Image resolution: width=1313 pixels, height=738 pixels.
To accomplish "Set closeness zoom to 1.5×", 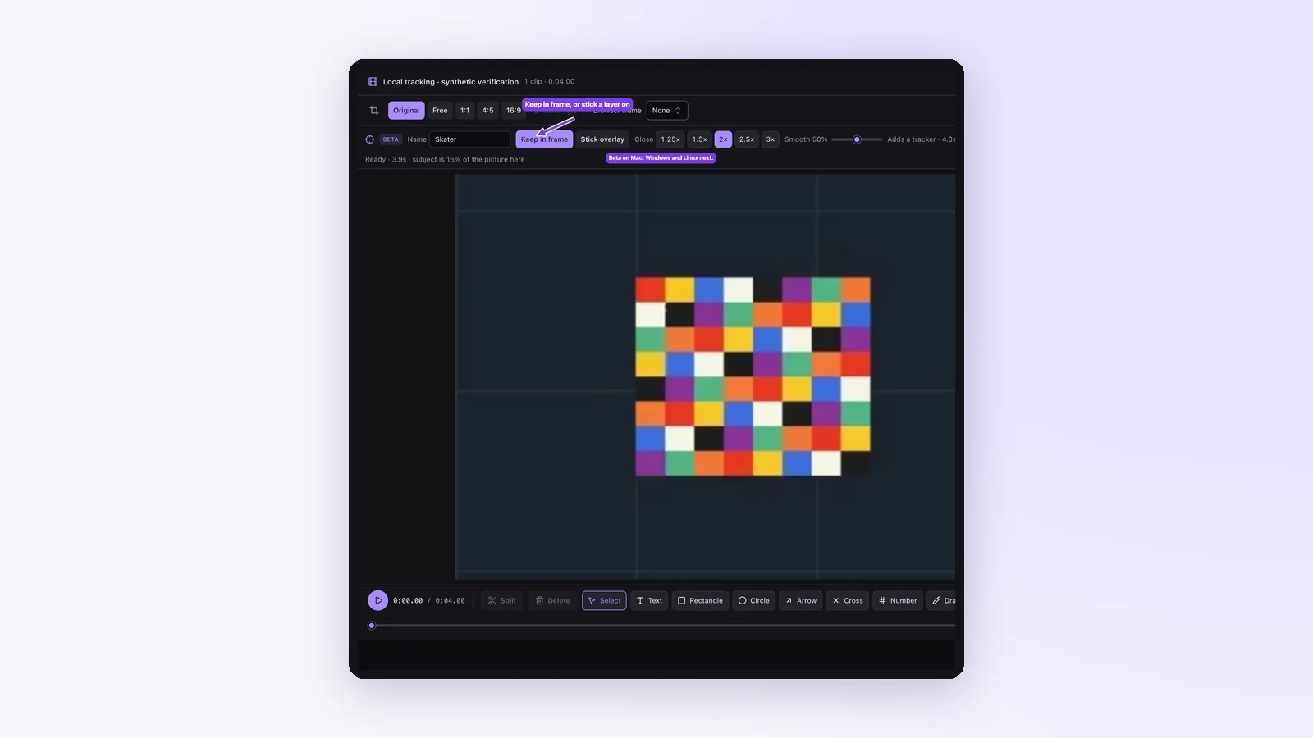I will [x=699, y=139].
